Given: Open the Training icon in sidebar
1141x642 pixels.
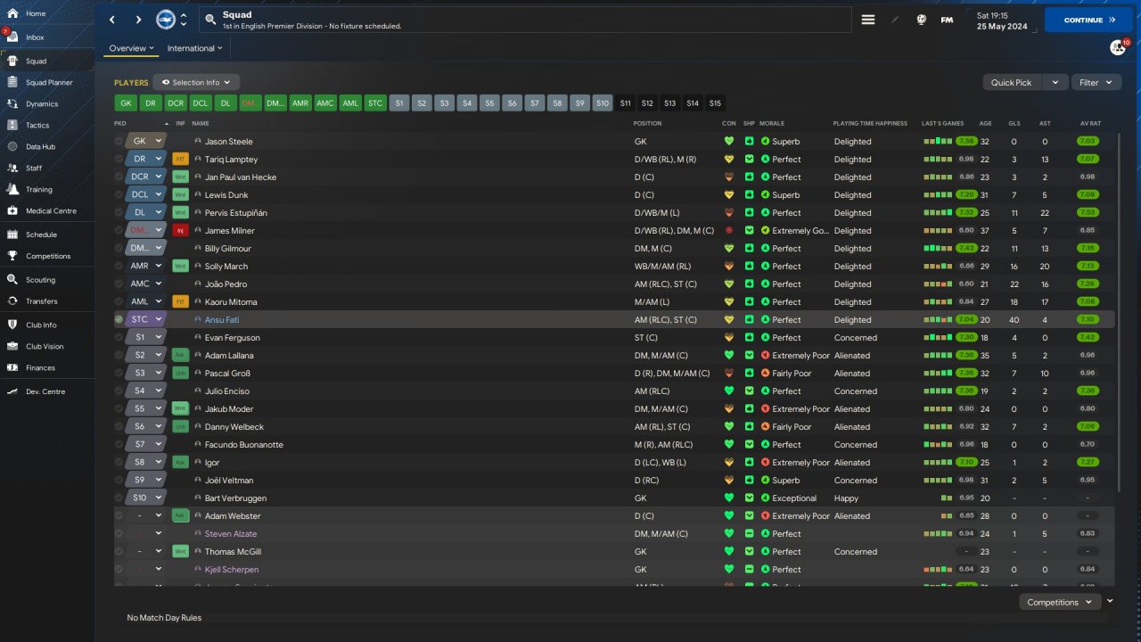Looking at the screenshot, I should click(12, 189).
